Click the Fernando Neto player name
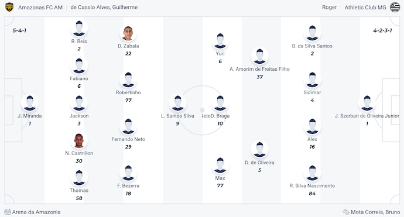This screenshot has height=217, width=404. (128, 139)
